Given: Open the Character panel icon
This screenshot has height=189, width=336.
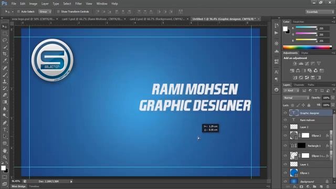Looking at the screenshot, I should pyautogui.click(x=277, y=72).
